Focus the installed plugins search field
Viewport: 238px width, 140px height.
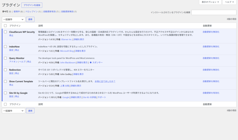(x=214, y=13)
